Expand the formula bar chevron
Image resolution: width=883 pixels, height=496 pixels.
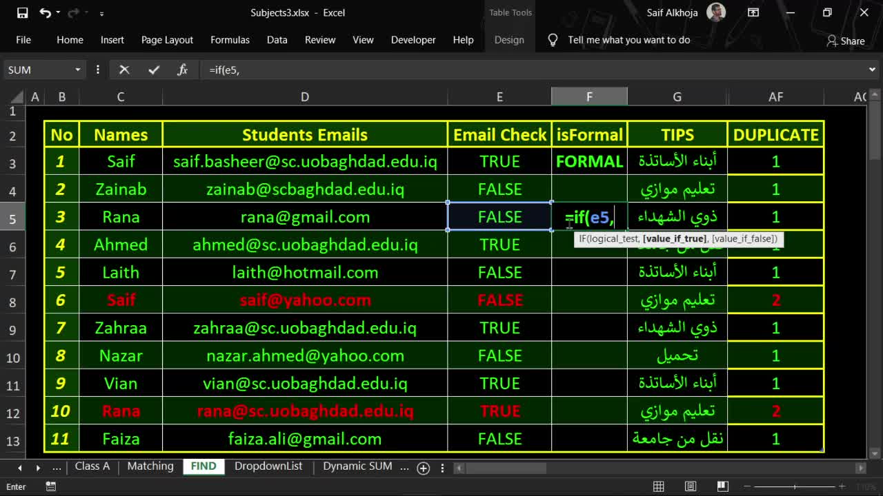(872, 70)
